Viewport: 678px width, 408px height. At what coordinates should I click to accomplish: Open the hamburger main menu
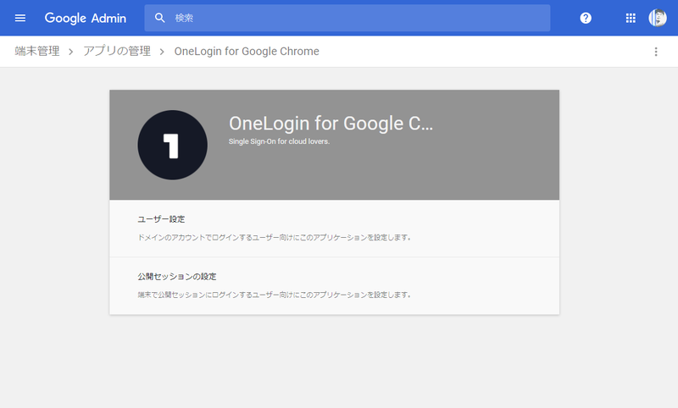[19, 18]
